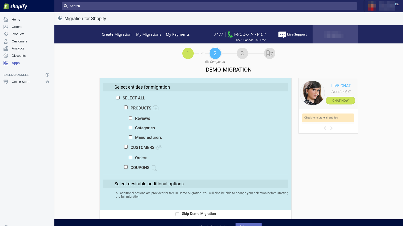Screen dimensions: 403x226
Task: Open the My Migrations tab
Action: (149, 34)
